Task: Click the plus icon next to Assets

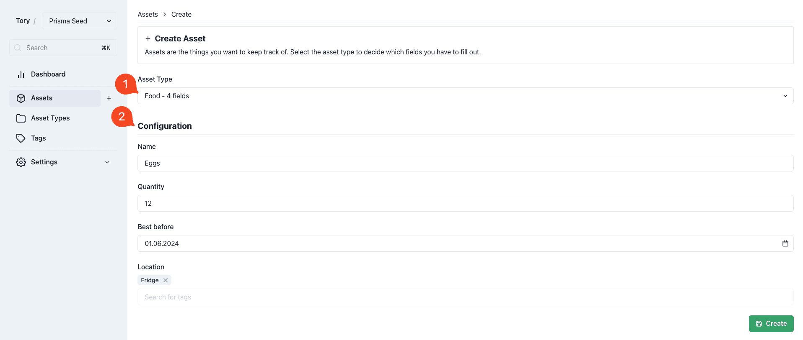Action: (109, 98)
